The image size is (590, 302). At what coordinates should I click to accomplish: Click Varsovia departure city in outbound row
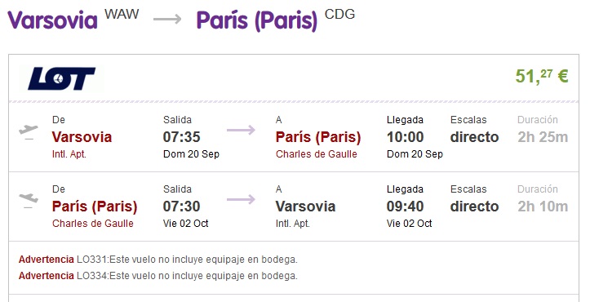[82, 136]
